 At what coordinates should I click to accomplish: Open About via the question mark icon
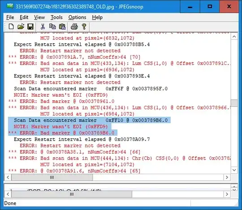pyautogui.click(x=84, y=27)
